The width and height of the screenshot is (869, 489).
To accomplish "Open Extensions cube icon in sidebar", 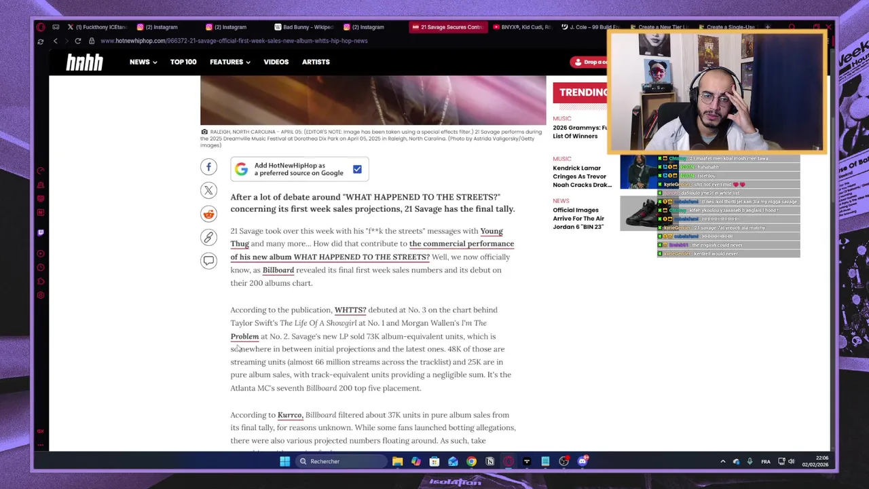I will tap(41, 281).
